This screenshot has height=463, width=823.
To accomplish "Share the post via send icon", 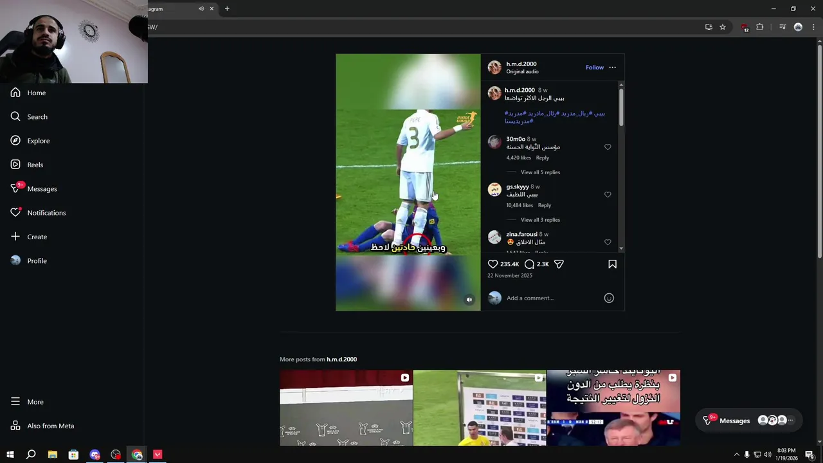I will [x=559, y=264].
